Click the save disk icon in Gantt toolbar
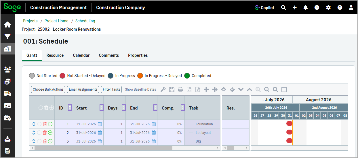The image size is (358, 158). [172, 89]
